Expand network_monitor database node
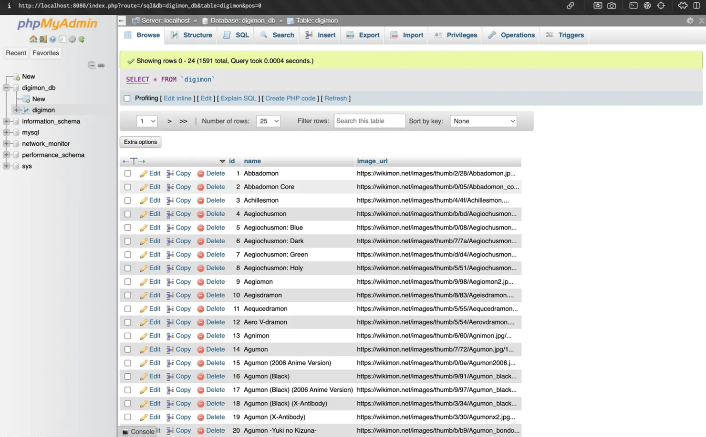 pyautogui.click(x=6, y=144)
